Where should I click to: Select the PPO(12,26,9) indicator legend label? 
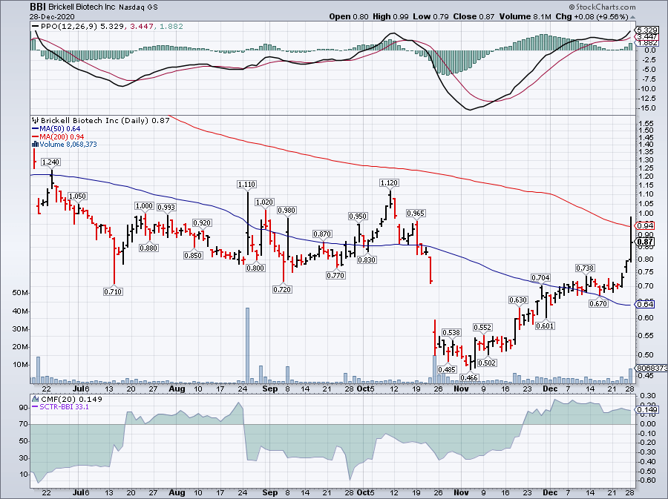pos(69,27)
